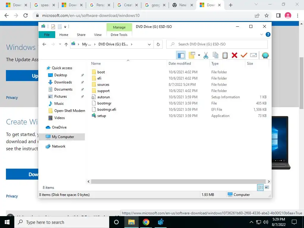Viewport: 304px width, 228px height.
Task: Open the Home ribbon tab
Action: click(64, 35)
